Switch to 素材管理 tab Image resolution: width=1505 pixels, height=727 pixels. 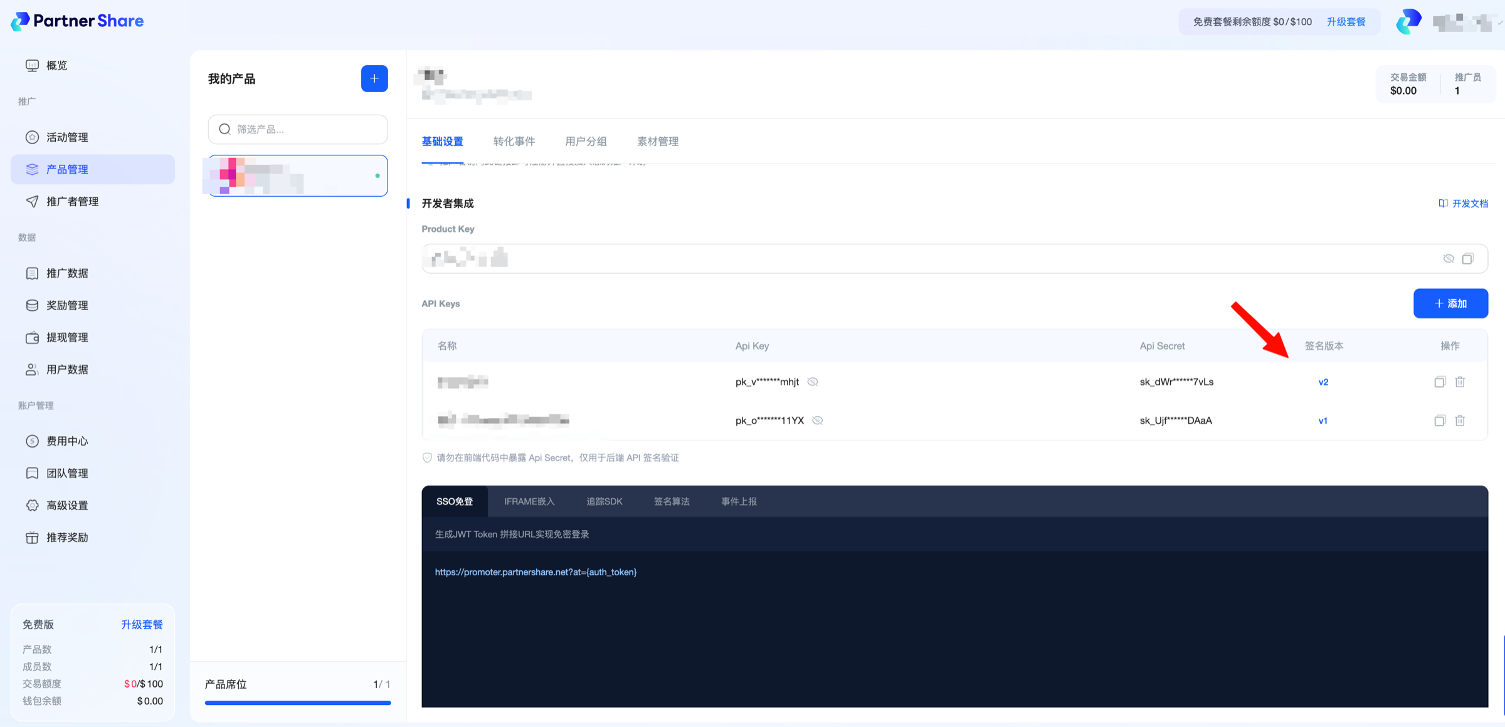tap(658, 142)
